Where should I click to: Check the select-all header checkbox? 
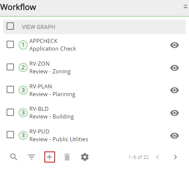coord(10,26)
